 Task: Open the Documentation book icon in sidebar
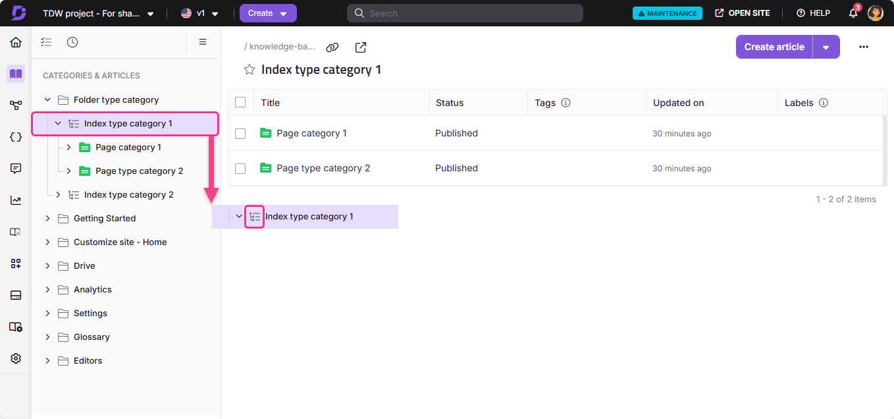15,74
